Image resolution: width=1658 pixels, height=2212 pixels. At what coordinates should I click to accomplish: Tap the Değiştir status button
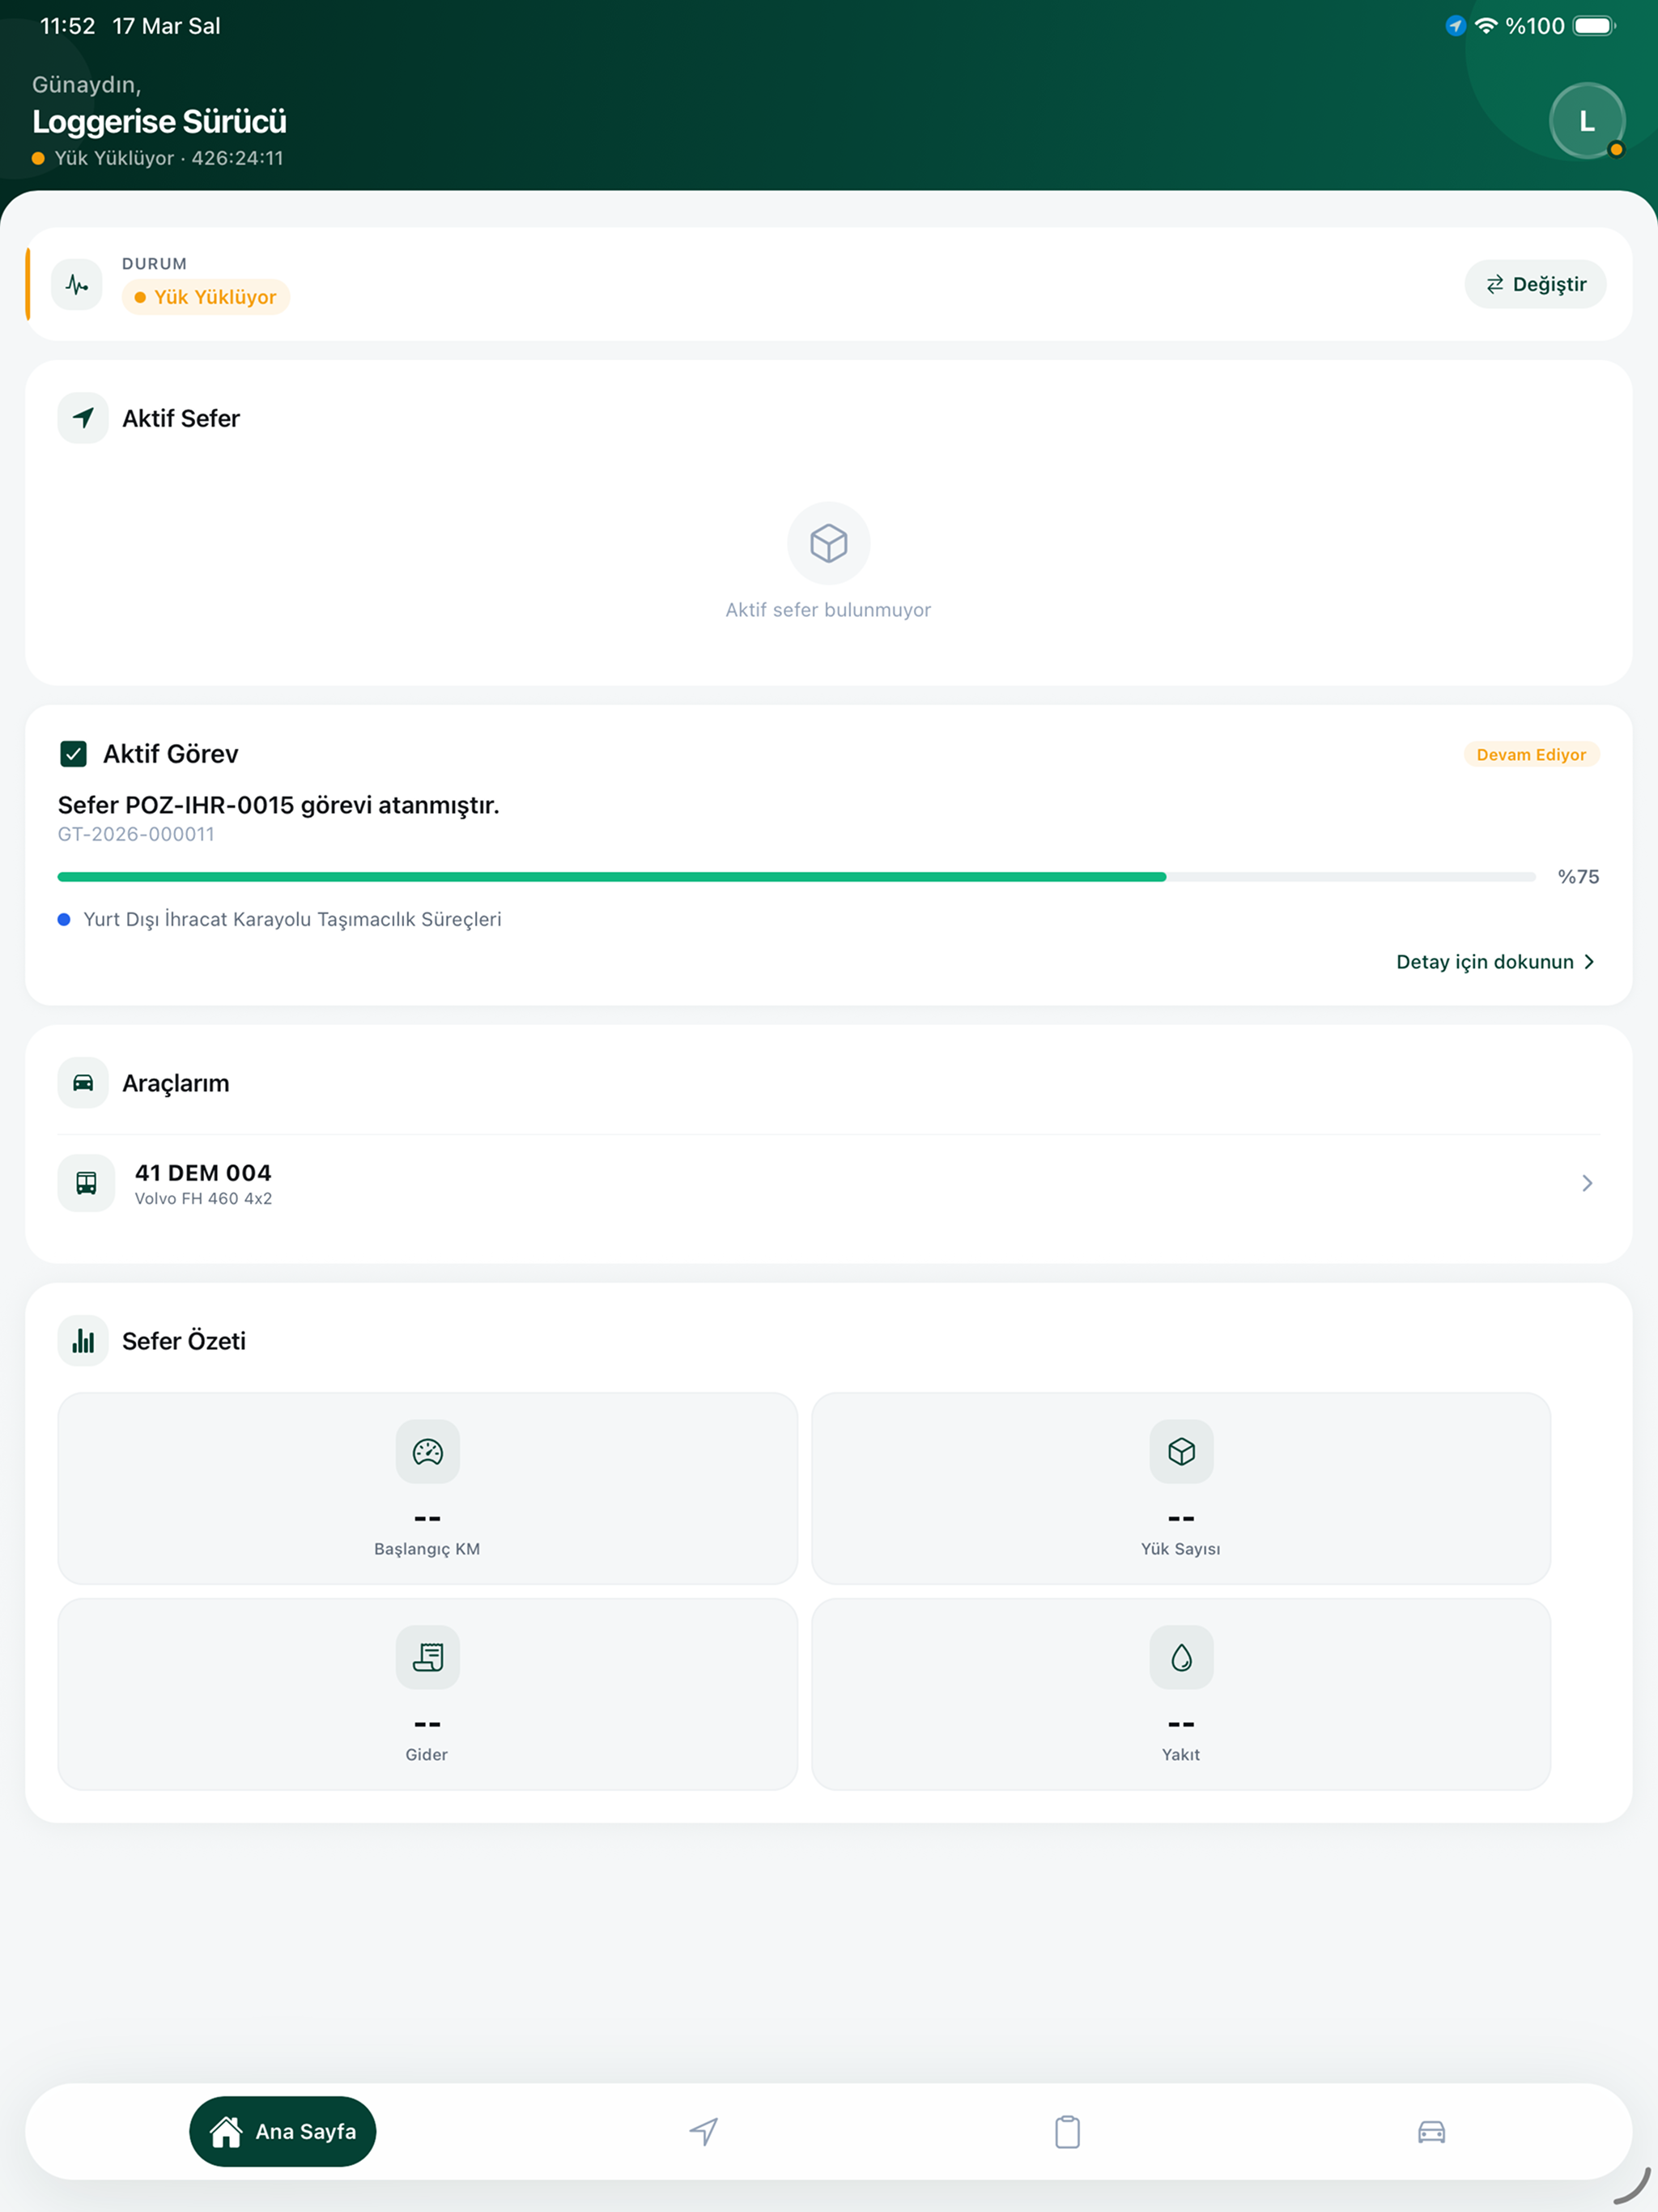1535,285
